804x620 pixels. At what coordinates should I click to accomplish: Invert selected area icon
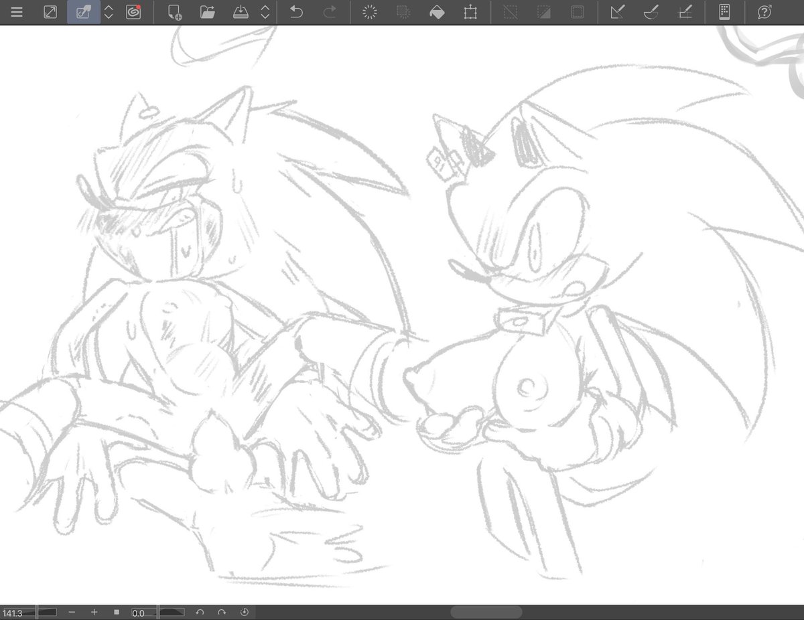[x=544, y=12]
